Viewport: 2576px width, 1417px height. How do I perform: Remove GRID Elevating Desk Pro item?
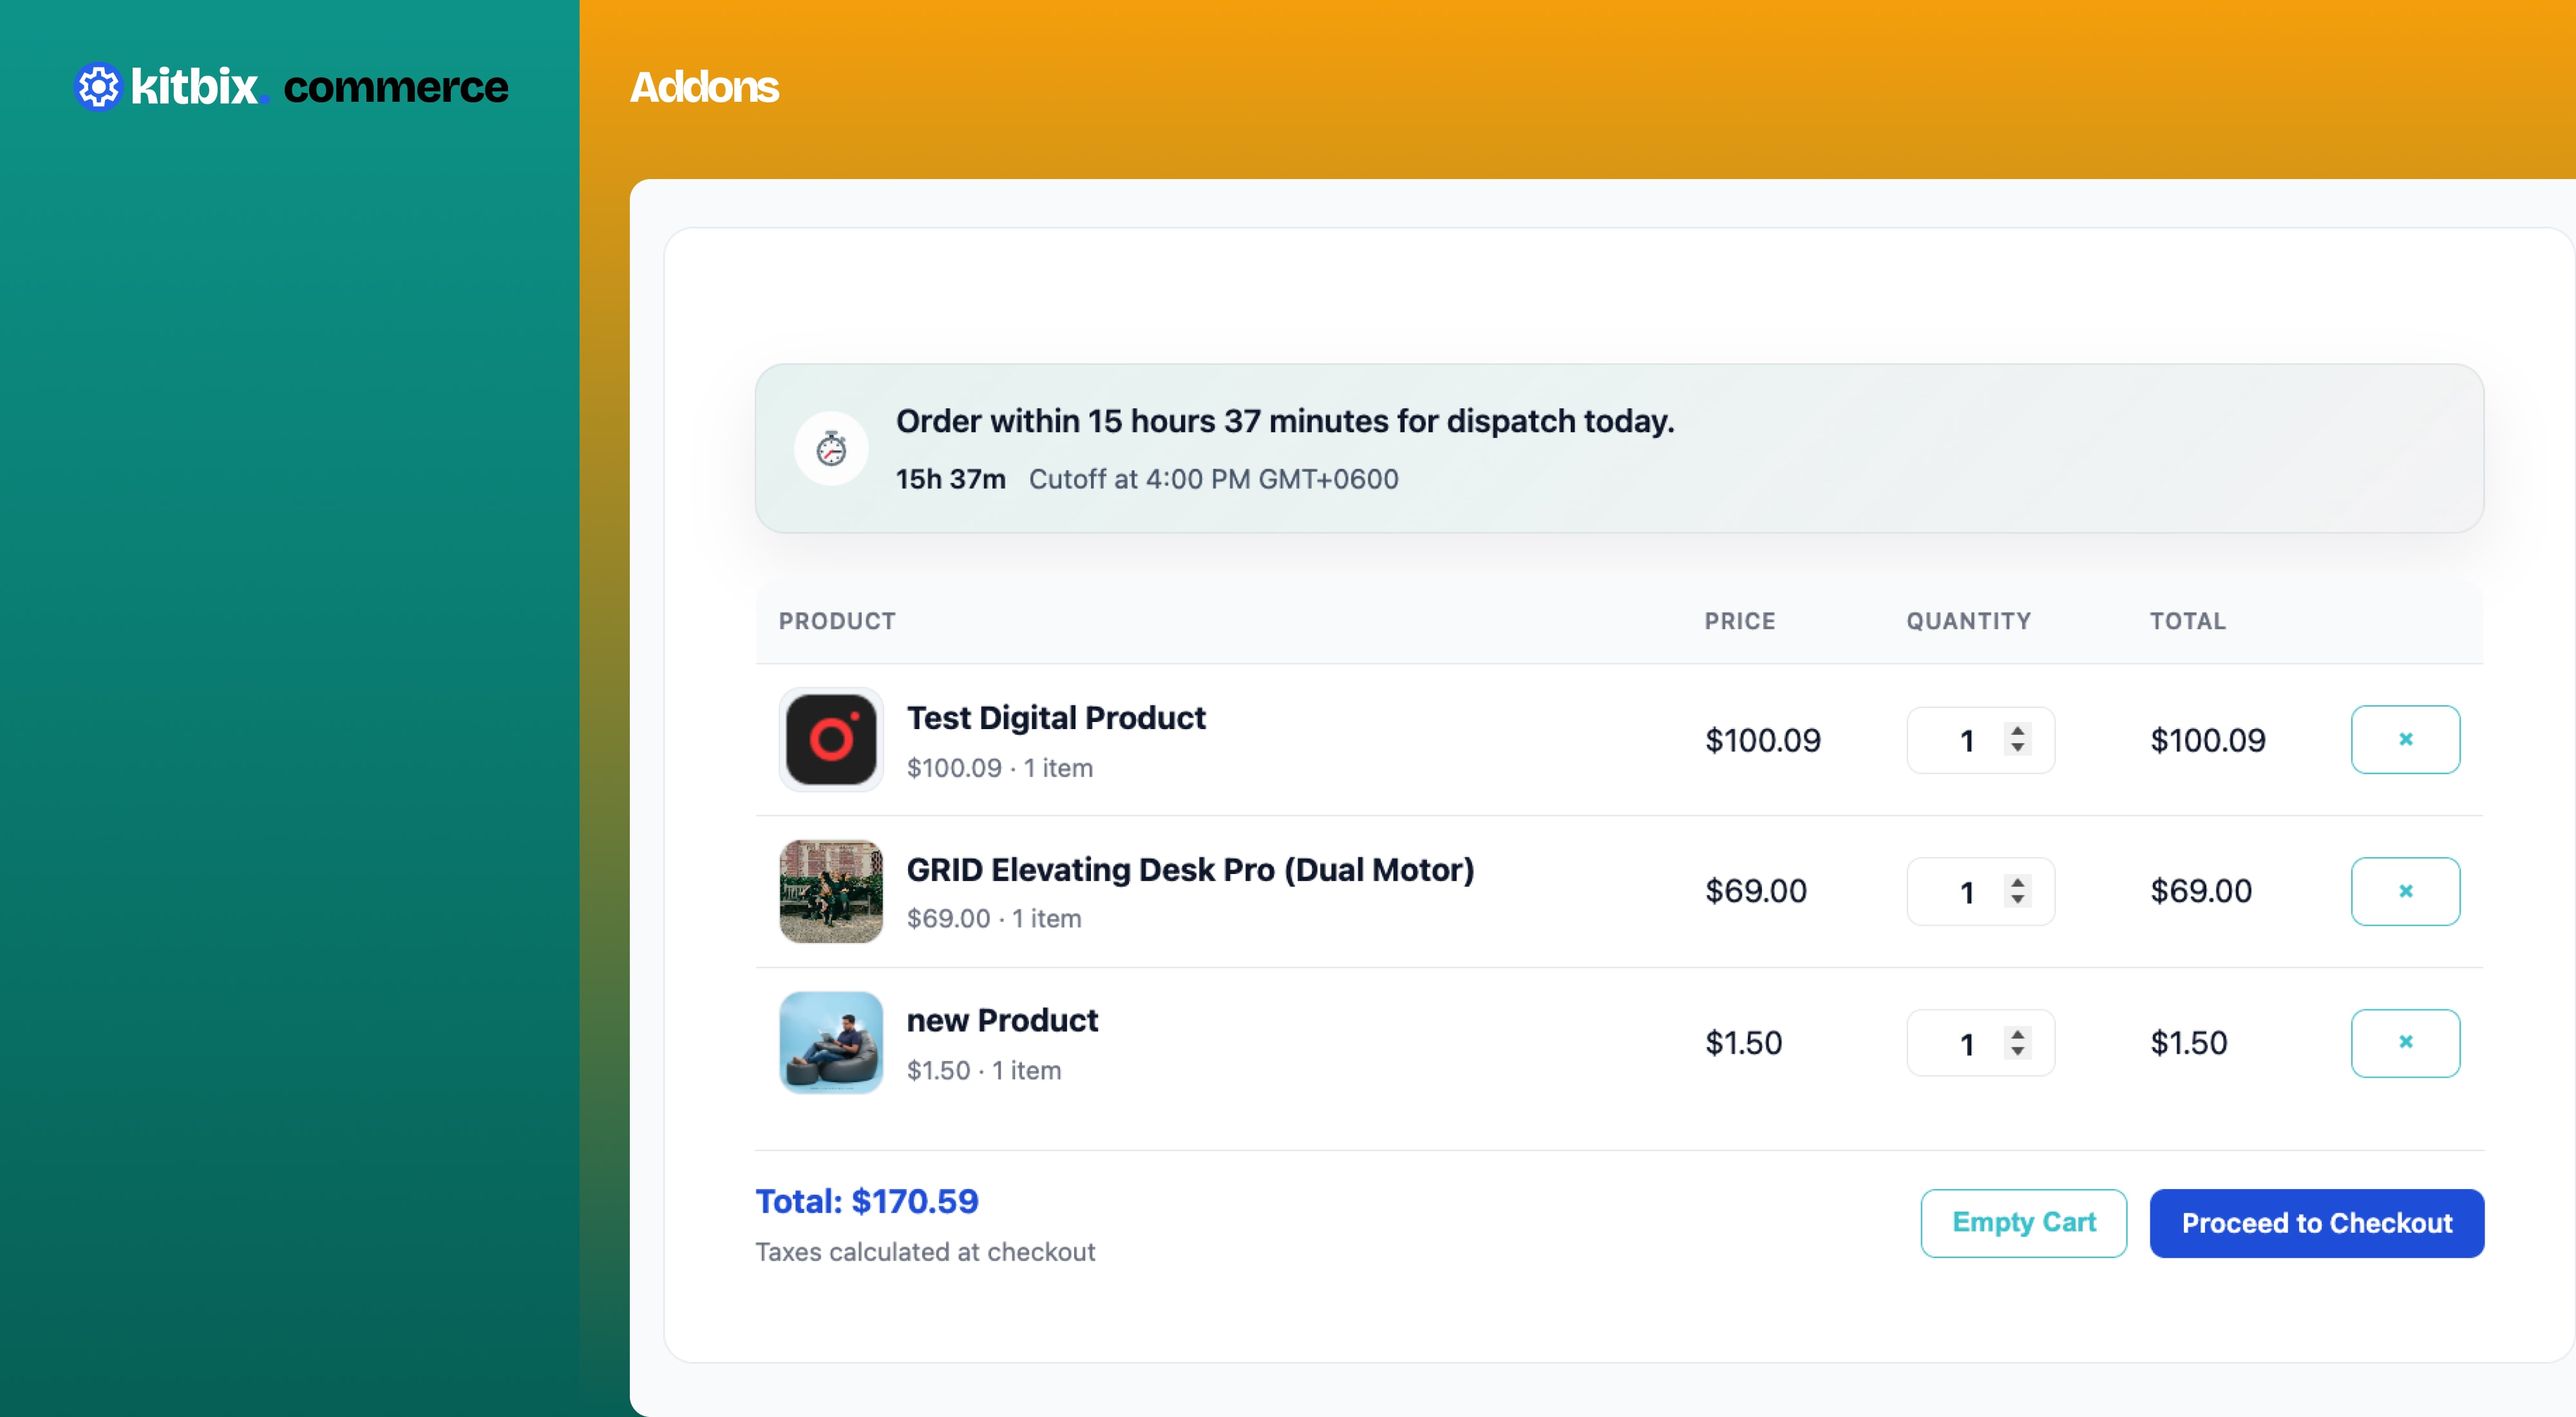2405,891
